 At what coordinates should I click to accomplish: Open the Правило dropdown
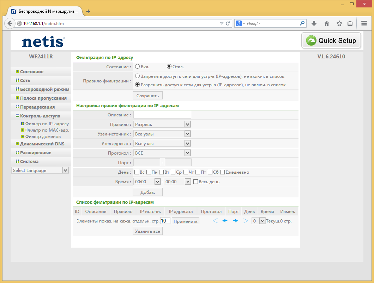[x=162, y=125]
